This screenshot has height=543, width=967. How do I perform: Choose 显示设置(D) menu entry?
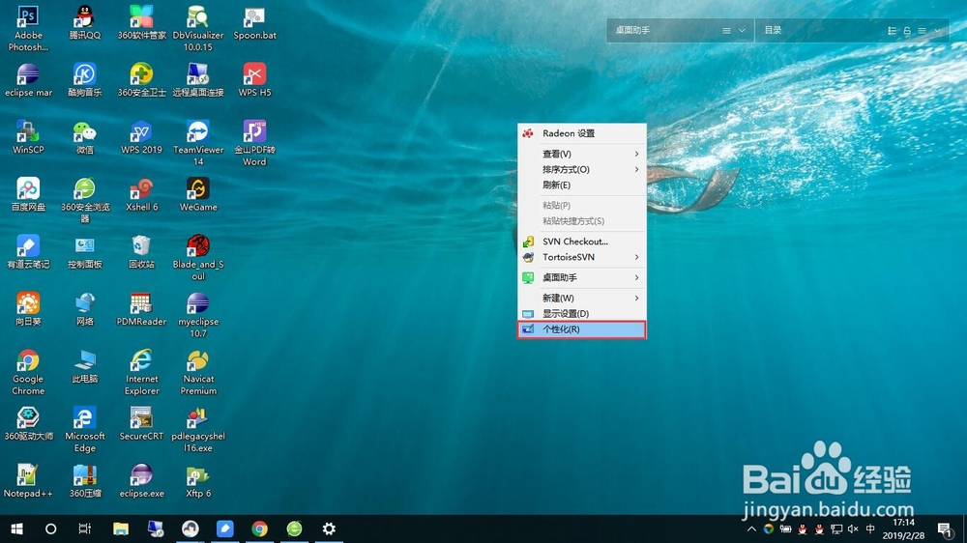581,313
